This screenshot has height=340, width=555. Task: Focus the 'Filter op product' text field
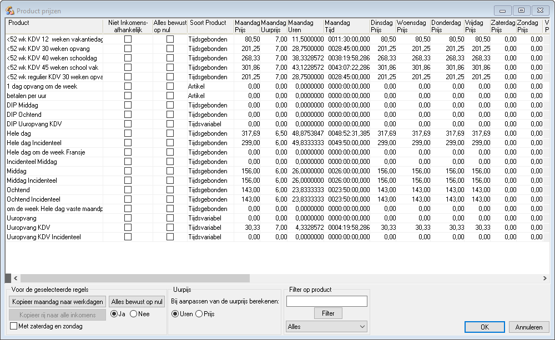tap(326, 301)
